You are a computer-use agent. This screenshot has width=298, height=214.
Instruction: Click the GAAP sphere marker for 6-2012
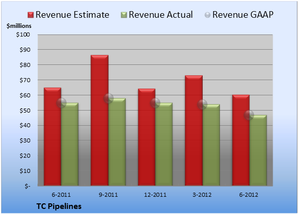pyautogui.click(x=249, y=115)
